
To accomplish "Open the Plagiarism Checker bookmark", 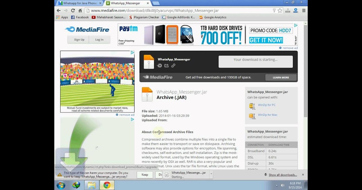I will pyautogui.click(x=144, y=17).
